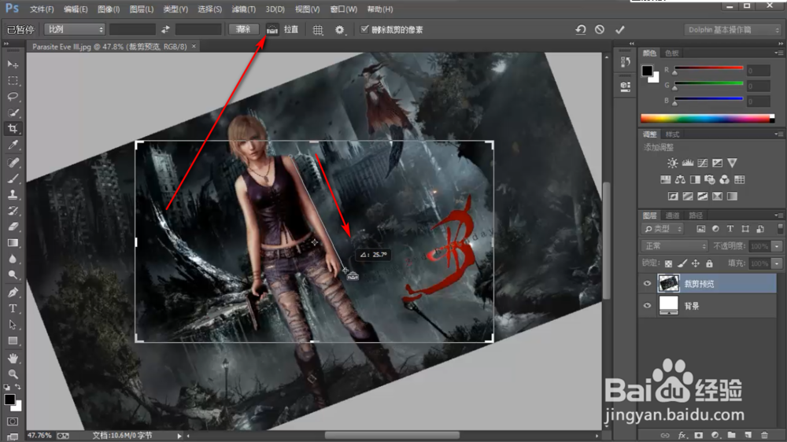The width and height of the screenshot is (787, 442).
Task: Swap crop width and height values
Action: (x=165, y=30)
